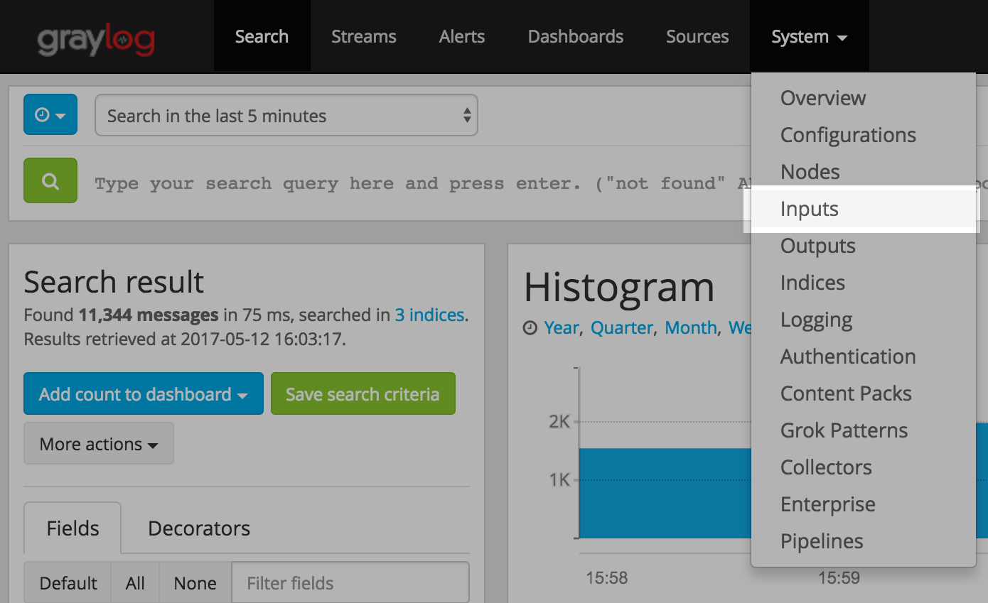Screen dimensions: 988x603
Task: Open the clock time range type selector
Action: coord(50,115)
